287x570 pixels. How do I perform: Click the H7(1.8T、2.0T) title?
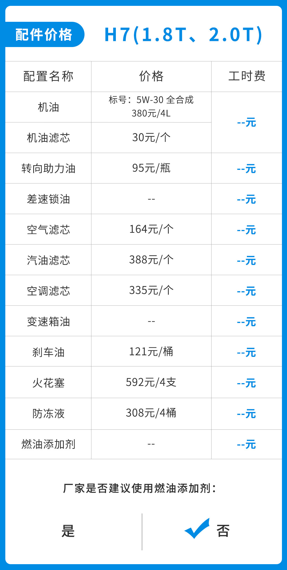pyautogui.click(x=183, y=35)
